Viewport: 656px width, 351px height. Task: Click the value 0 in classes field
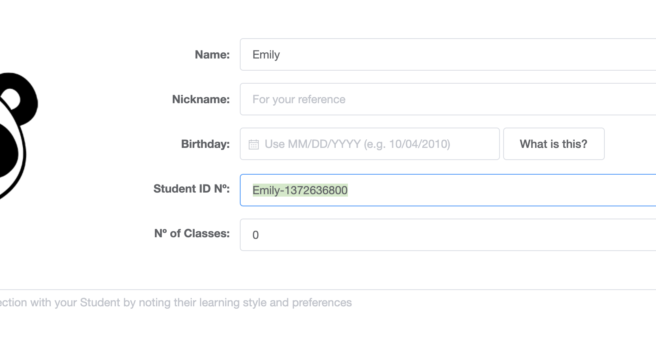tap(256, 235)
